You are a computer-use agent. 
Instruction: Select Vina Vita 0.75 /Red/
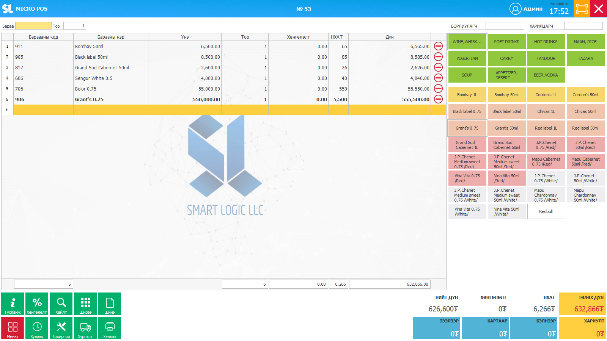[467, 178]
